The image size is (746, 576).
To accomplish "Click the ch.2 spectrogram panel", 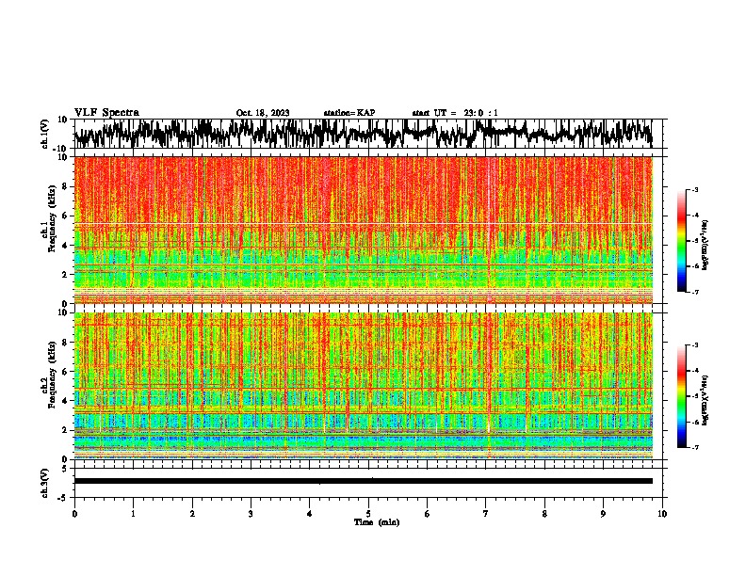I will (364, 386).
